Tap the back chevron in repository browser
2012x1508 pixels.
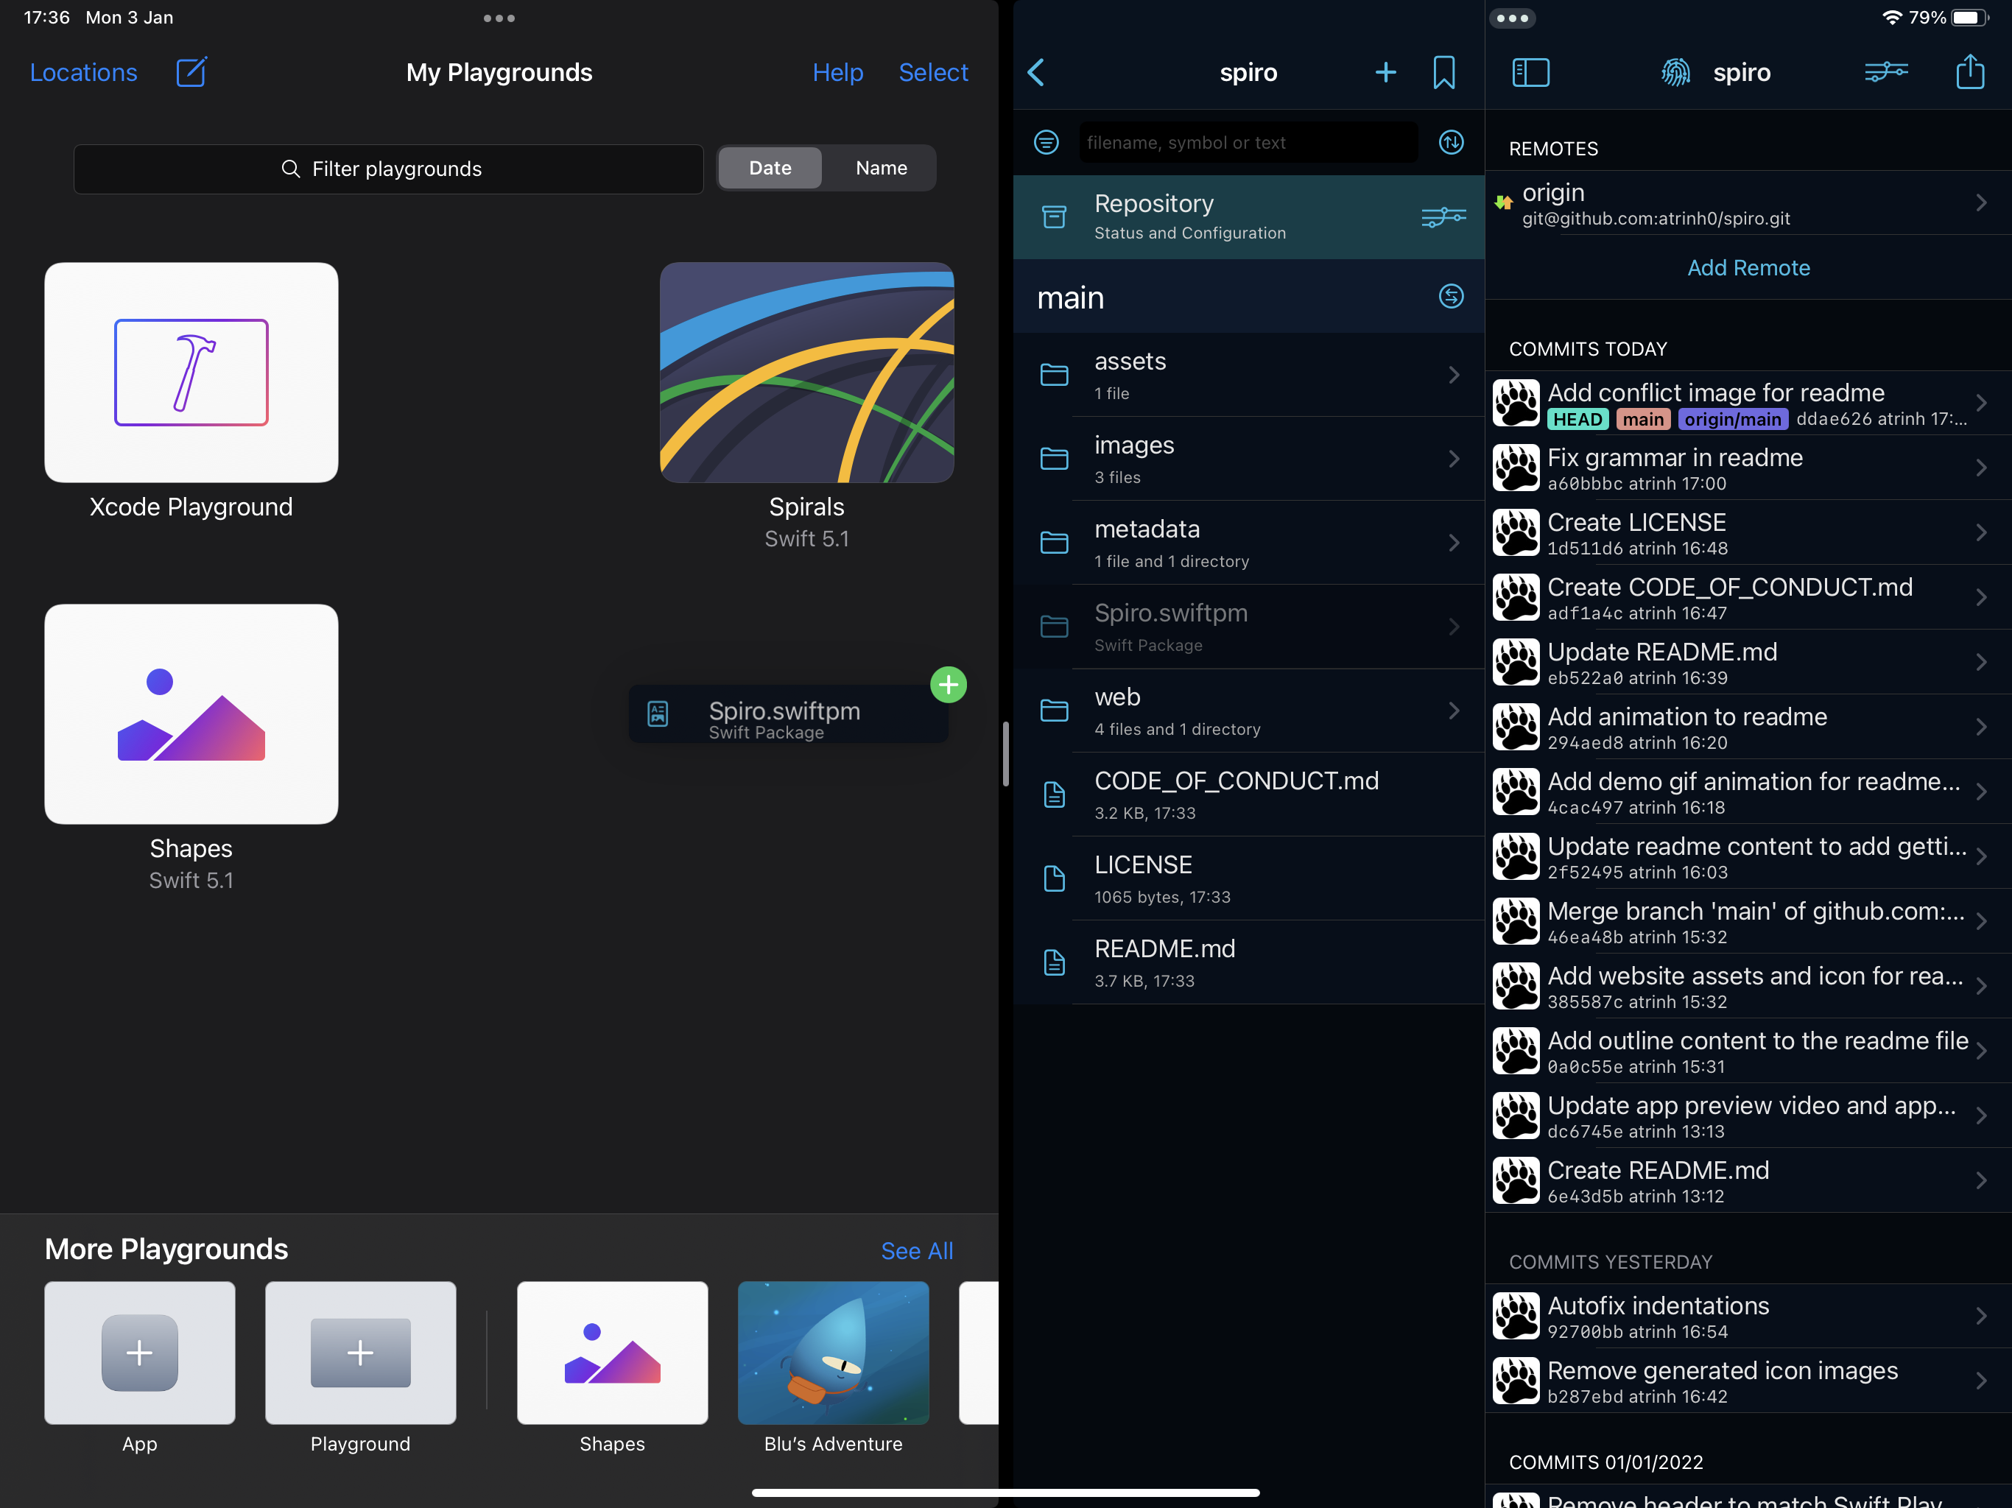1036,72
